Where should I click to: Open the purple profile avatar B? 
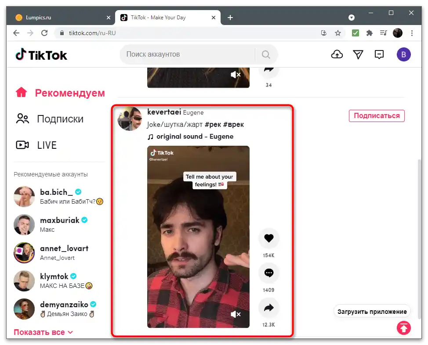click(403, 54)
